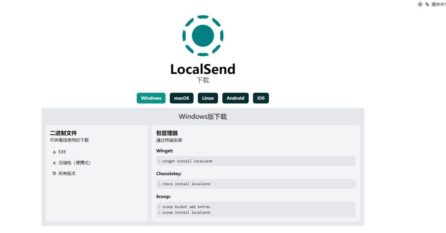This screenshot has width=446, height=233.
Task: Click the Windows版下载 section heading
Action: click(x=203, y=117)
